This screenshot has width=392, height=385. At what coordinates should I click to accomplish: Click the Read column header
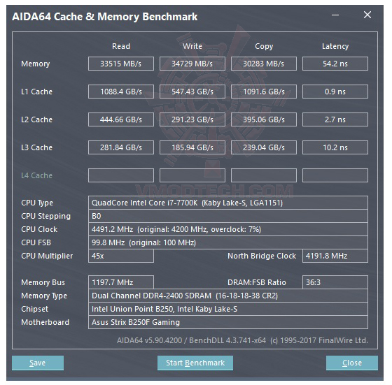[x=121, y=46]
